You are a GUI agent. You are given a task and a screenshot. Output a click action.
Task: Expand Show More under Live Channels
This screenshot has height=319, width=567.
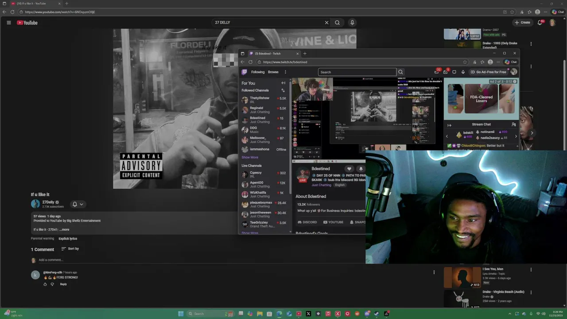250,233
